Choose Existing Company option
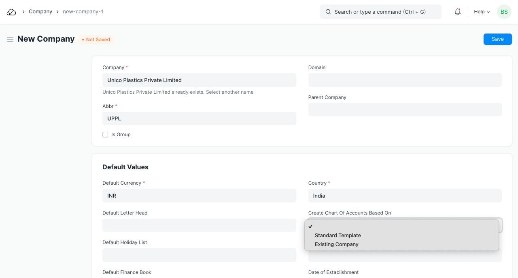 coord(337,244)
